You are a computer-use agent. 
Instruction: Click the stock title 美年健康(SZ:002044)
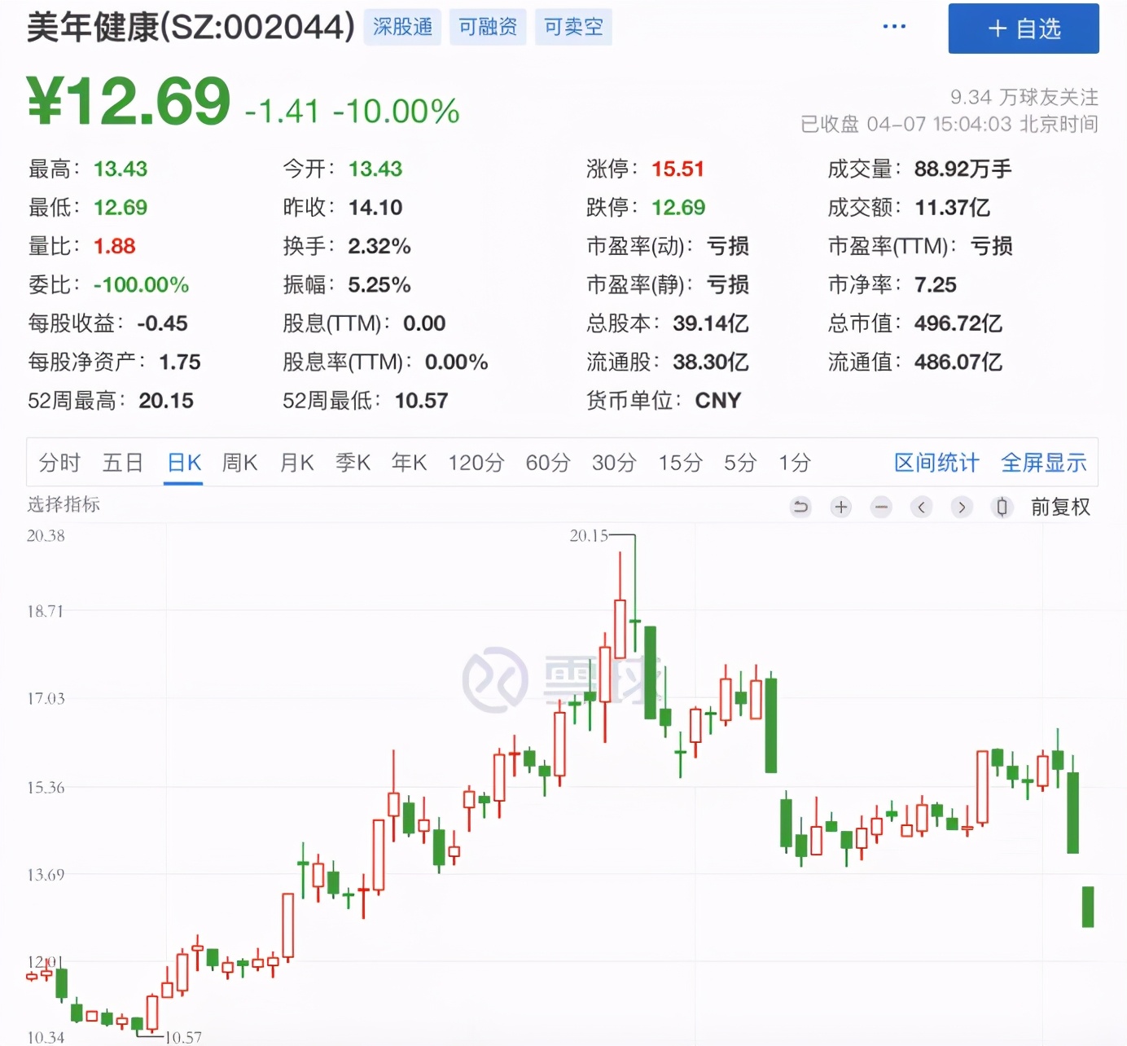(x=191, y=27)
